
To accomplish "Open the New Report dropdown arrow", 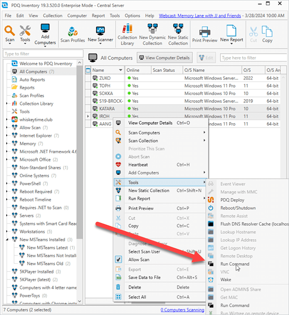I will tap(231, 44).
